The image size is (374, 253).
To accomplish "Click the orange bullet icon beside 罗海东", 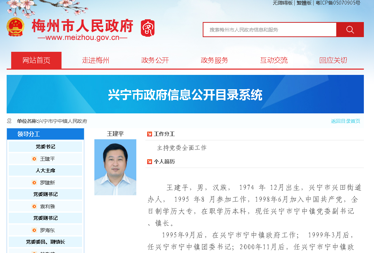I will (x=34, y=230).
